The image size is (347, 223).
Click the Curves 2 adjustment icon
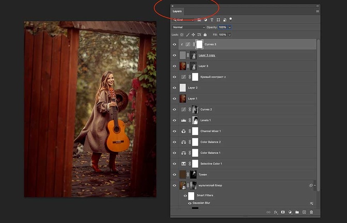[183, 109]
